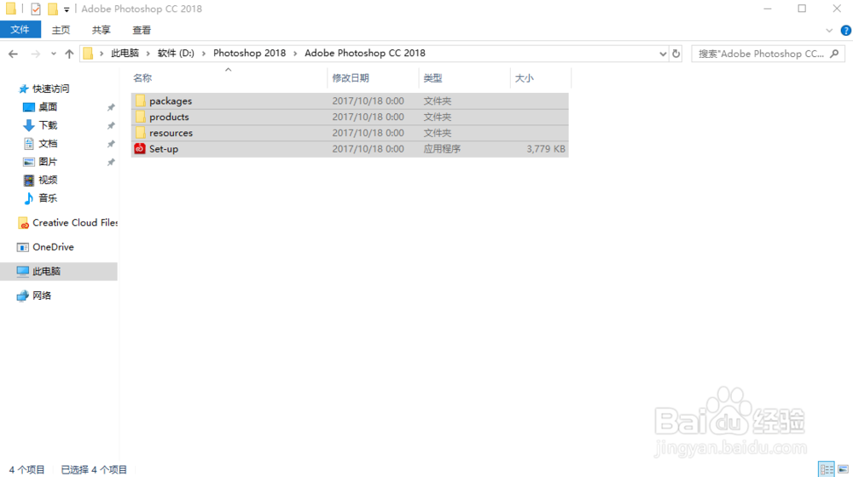The image size is (853, 477).
Task: Expand the chevron after Photoshop 2018 breadcrumb
Action: tap(295, 54)
